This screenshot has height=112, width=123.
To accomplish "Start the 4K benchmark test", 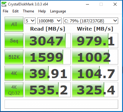I will click(14, 73).
